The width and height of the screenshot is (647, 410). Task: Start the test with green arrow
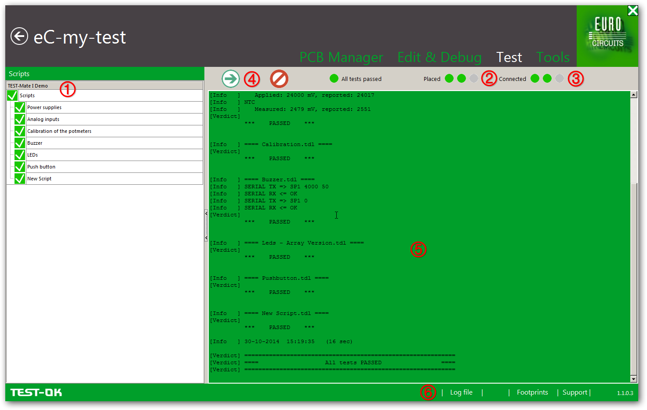[x=231, y=79]
